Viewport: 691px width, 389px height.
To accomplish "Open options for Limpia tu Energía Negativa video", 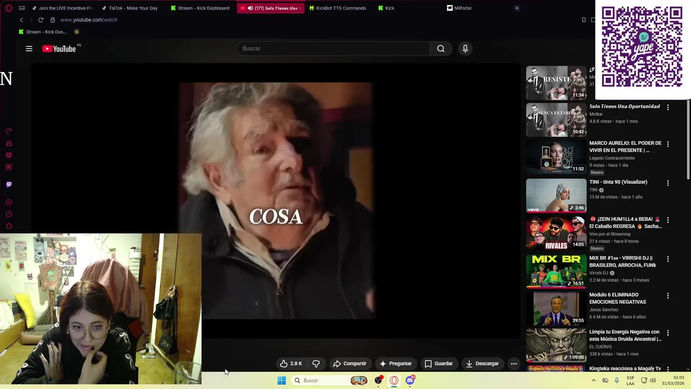I will pos(668,333).
